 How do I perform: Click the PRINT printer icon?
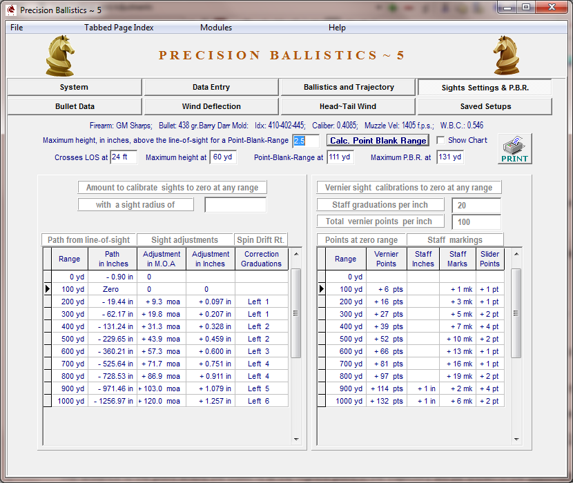pyautogui.click(x=514, y=149)
